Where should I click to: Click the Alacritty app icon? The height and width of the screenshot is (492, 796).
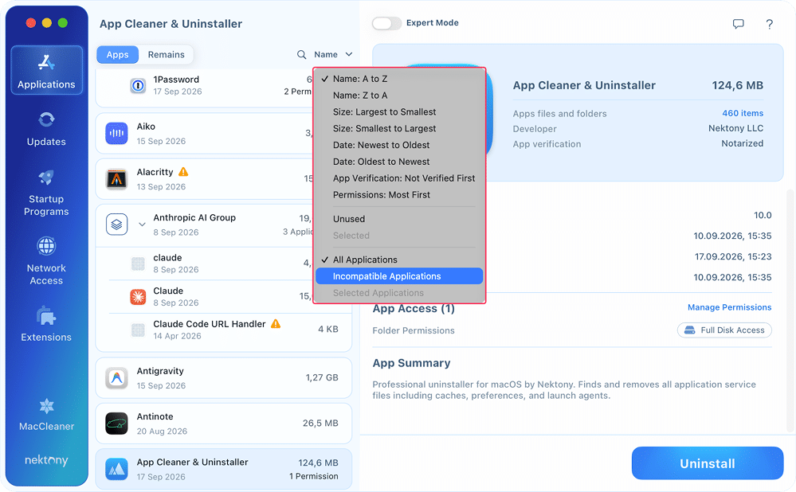coord(117,179)
